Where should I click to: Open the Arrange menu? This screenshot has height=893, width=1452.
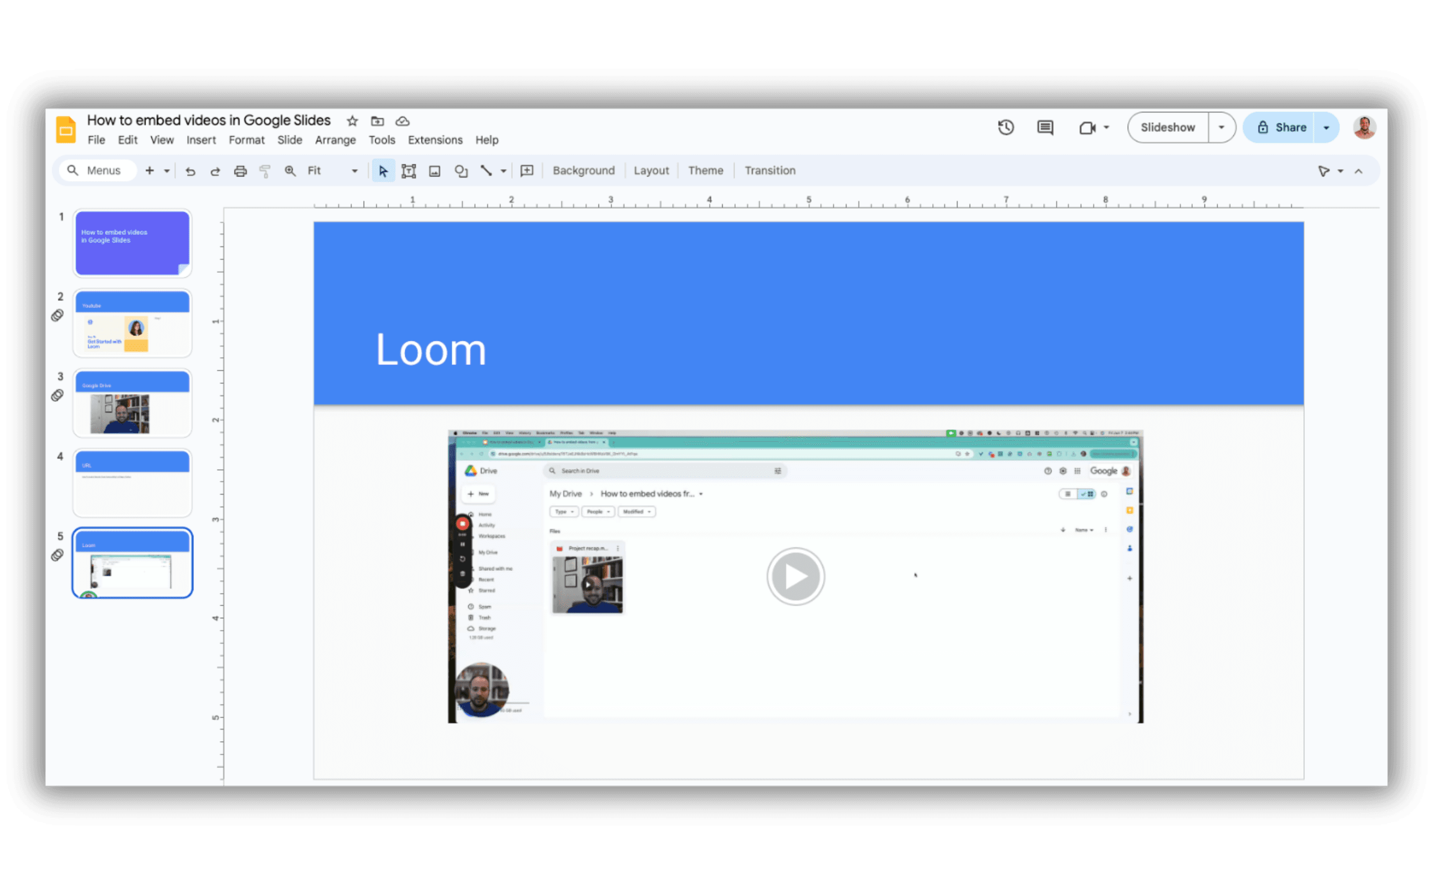coord(335,140)
